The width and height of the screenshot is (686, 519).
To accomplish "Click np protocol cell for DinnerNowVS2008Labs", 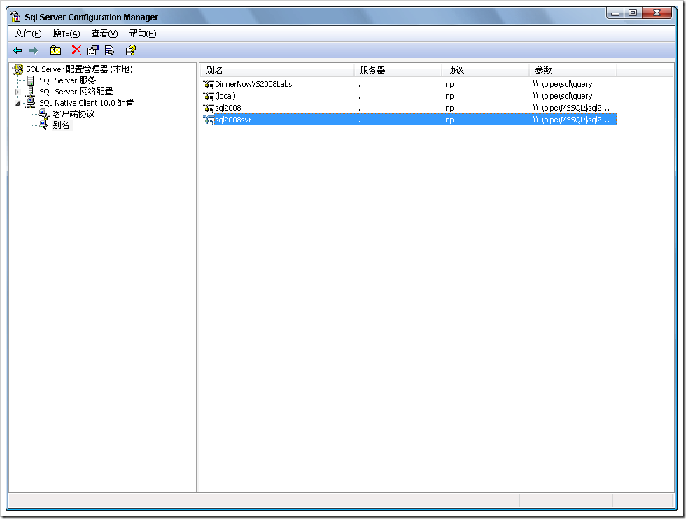I will tap(449, 85).
